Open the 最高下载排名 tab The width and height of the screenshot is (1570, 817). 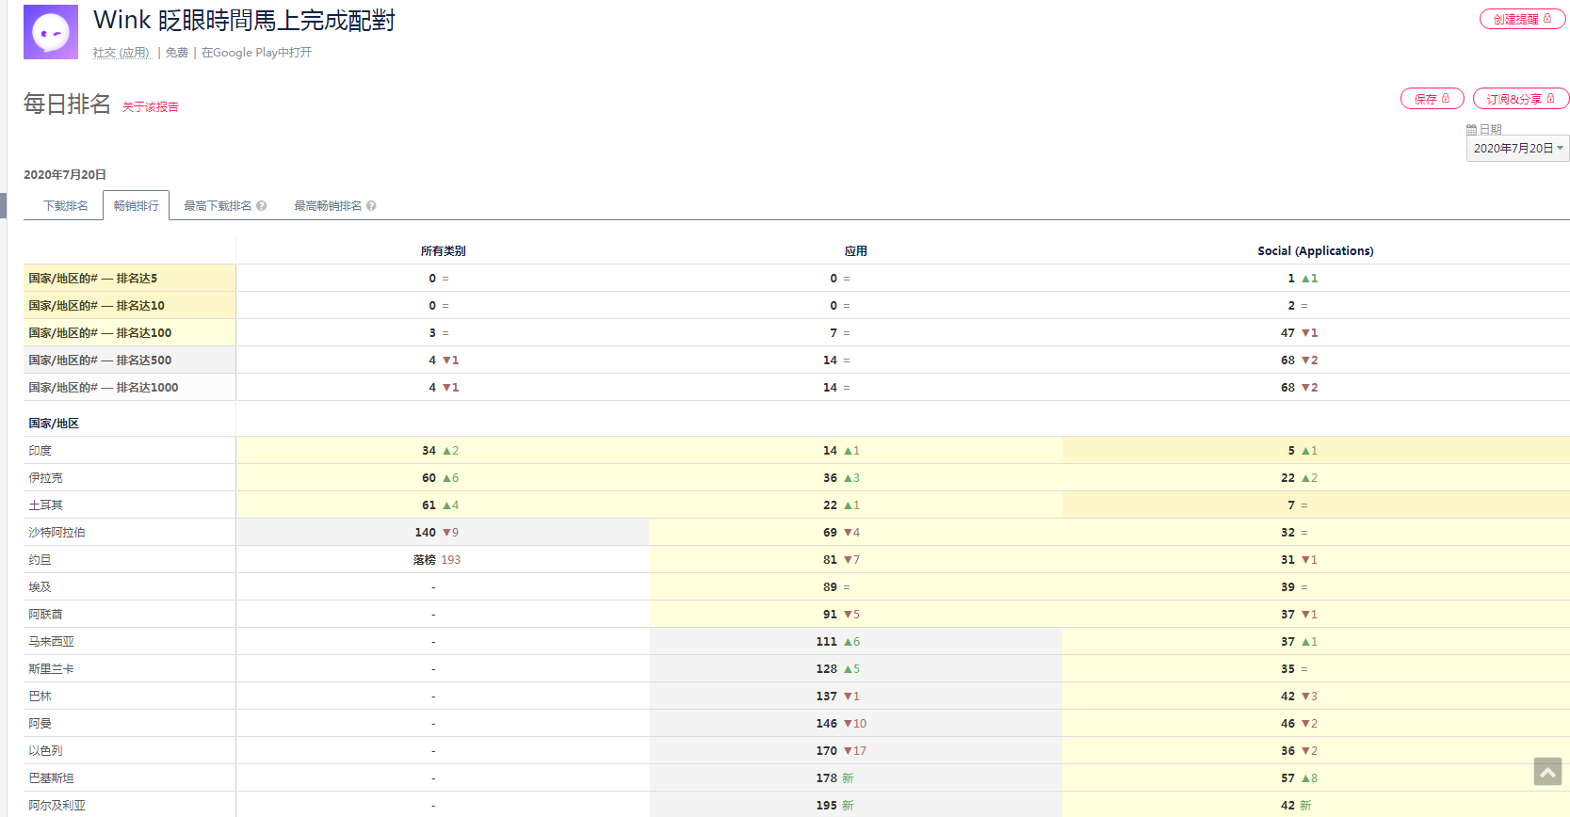pos(218,206)
